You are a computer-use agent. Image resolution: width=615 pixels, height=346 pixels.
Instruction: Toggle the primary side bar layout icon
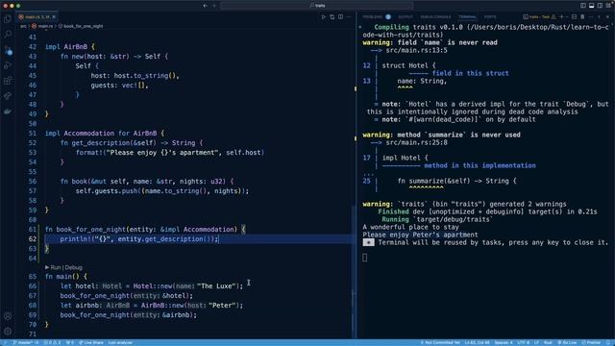pos(583,6)
